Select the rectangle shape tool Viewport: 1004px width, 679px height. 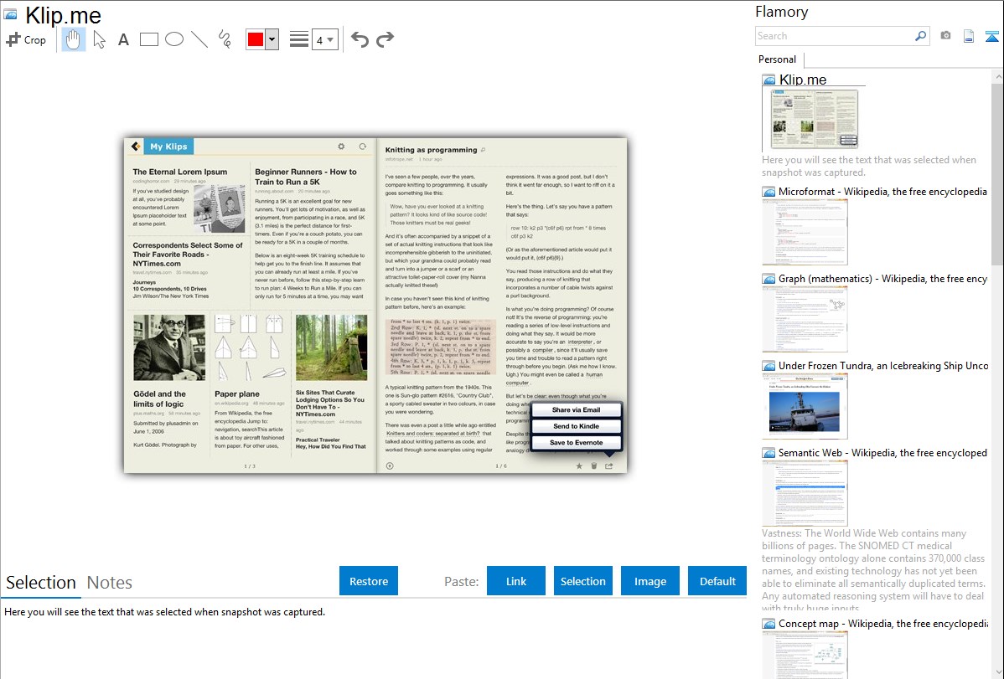[148, 39]
